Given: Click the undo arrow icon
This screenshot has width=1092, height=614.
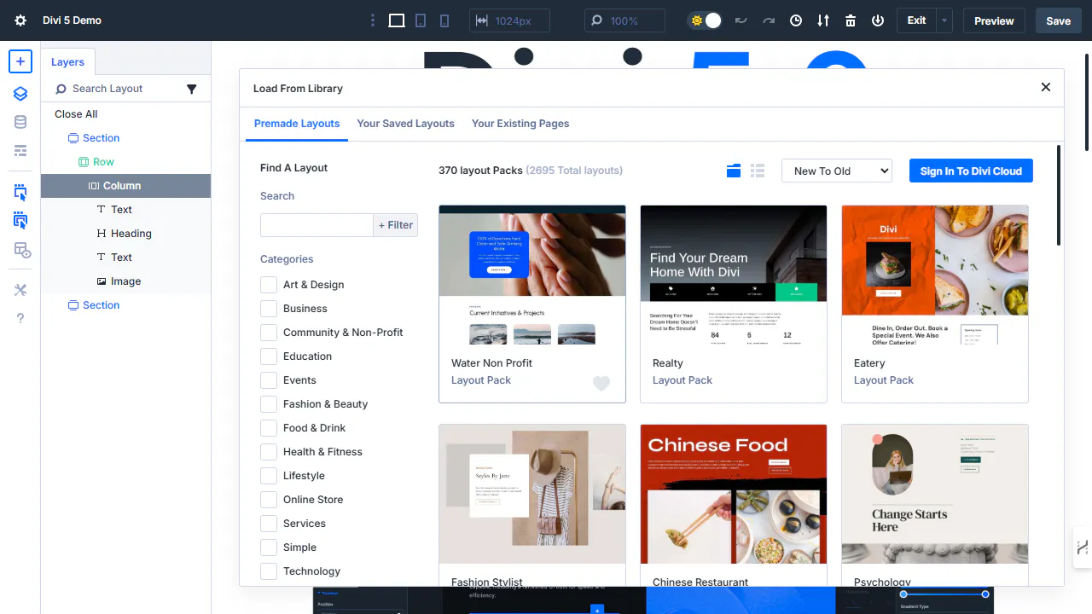Looking at the screenshot, I should pyautogui.click(x=741, y=20).
